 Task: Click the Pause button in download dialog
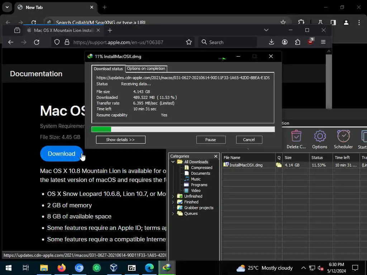pos(211,140)
